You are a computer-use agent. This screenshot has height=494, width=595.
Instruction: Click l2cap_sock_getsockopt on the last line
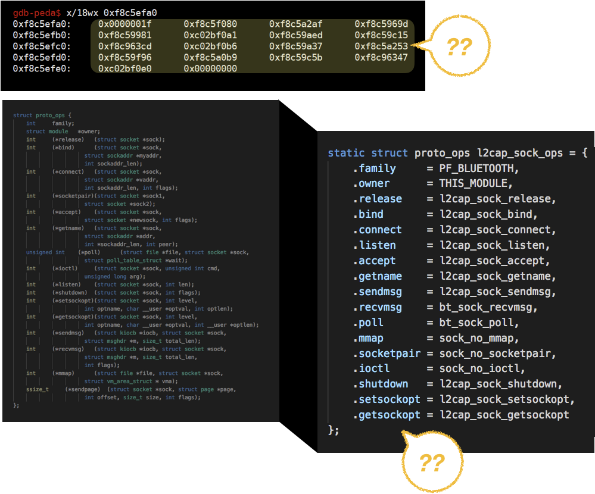click(504, 415)
